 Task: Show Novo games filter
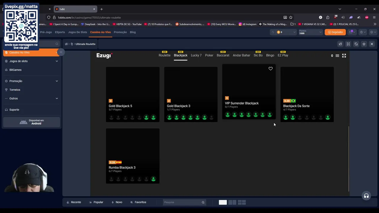117,202
